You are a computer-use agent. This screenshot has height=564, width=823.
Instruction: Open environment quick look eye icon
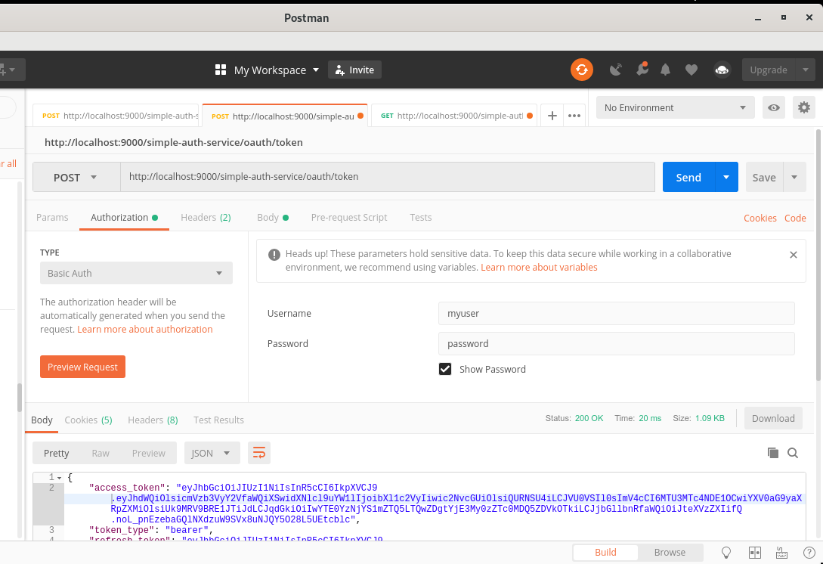click(773, 107)
